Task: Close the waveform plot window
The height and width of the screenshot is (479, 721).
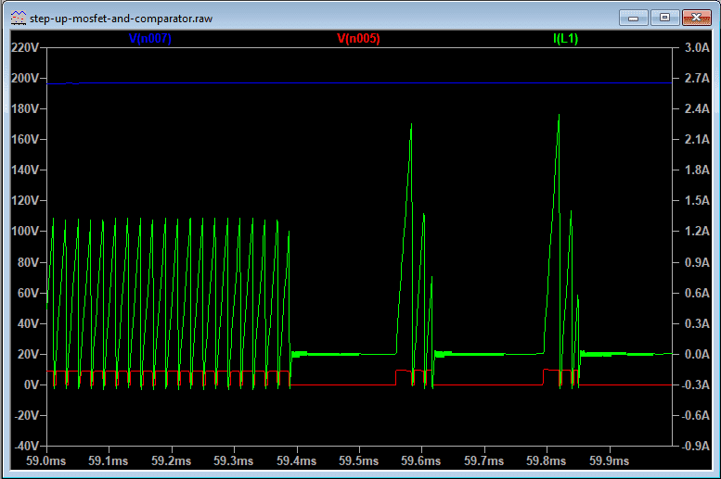Action: pos(696,17)
